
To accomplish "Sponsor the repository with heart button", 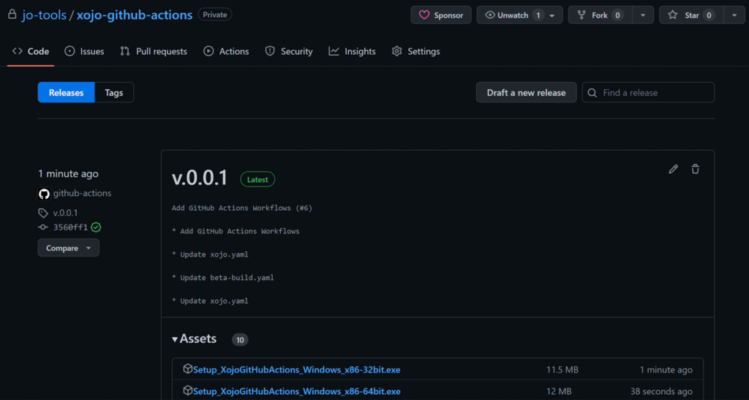I will click(441, 15).
